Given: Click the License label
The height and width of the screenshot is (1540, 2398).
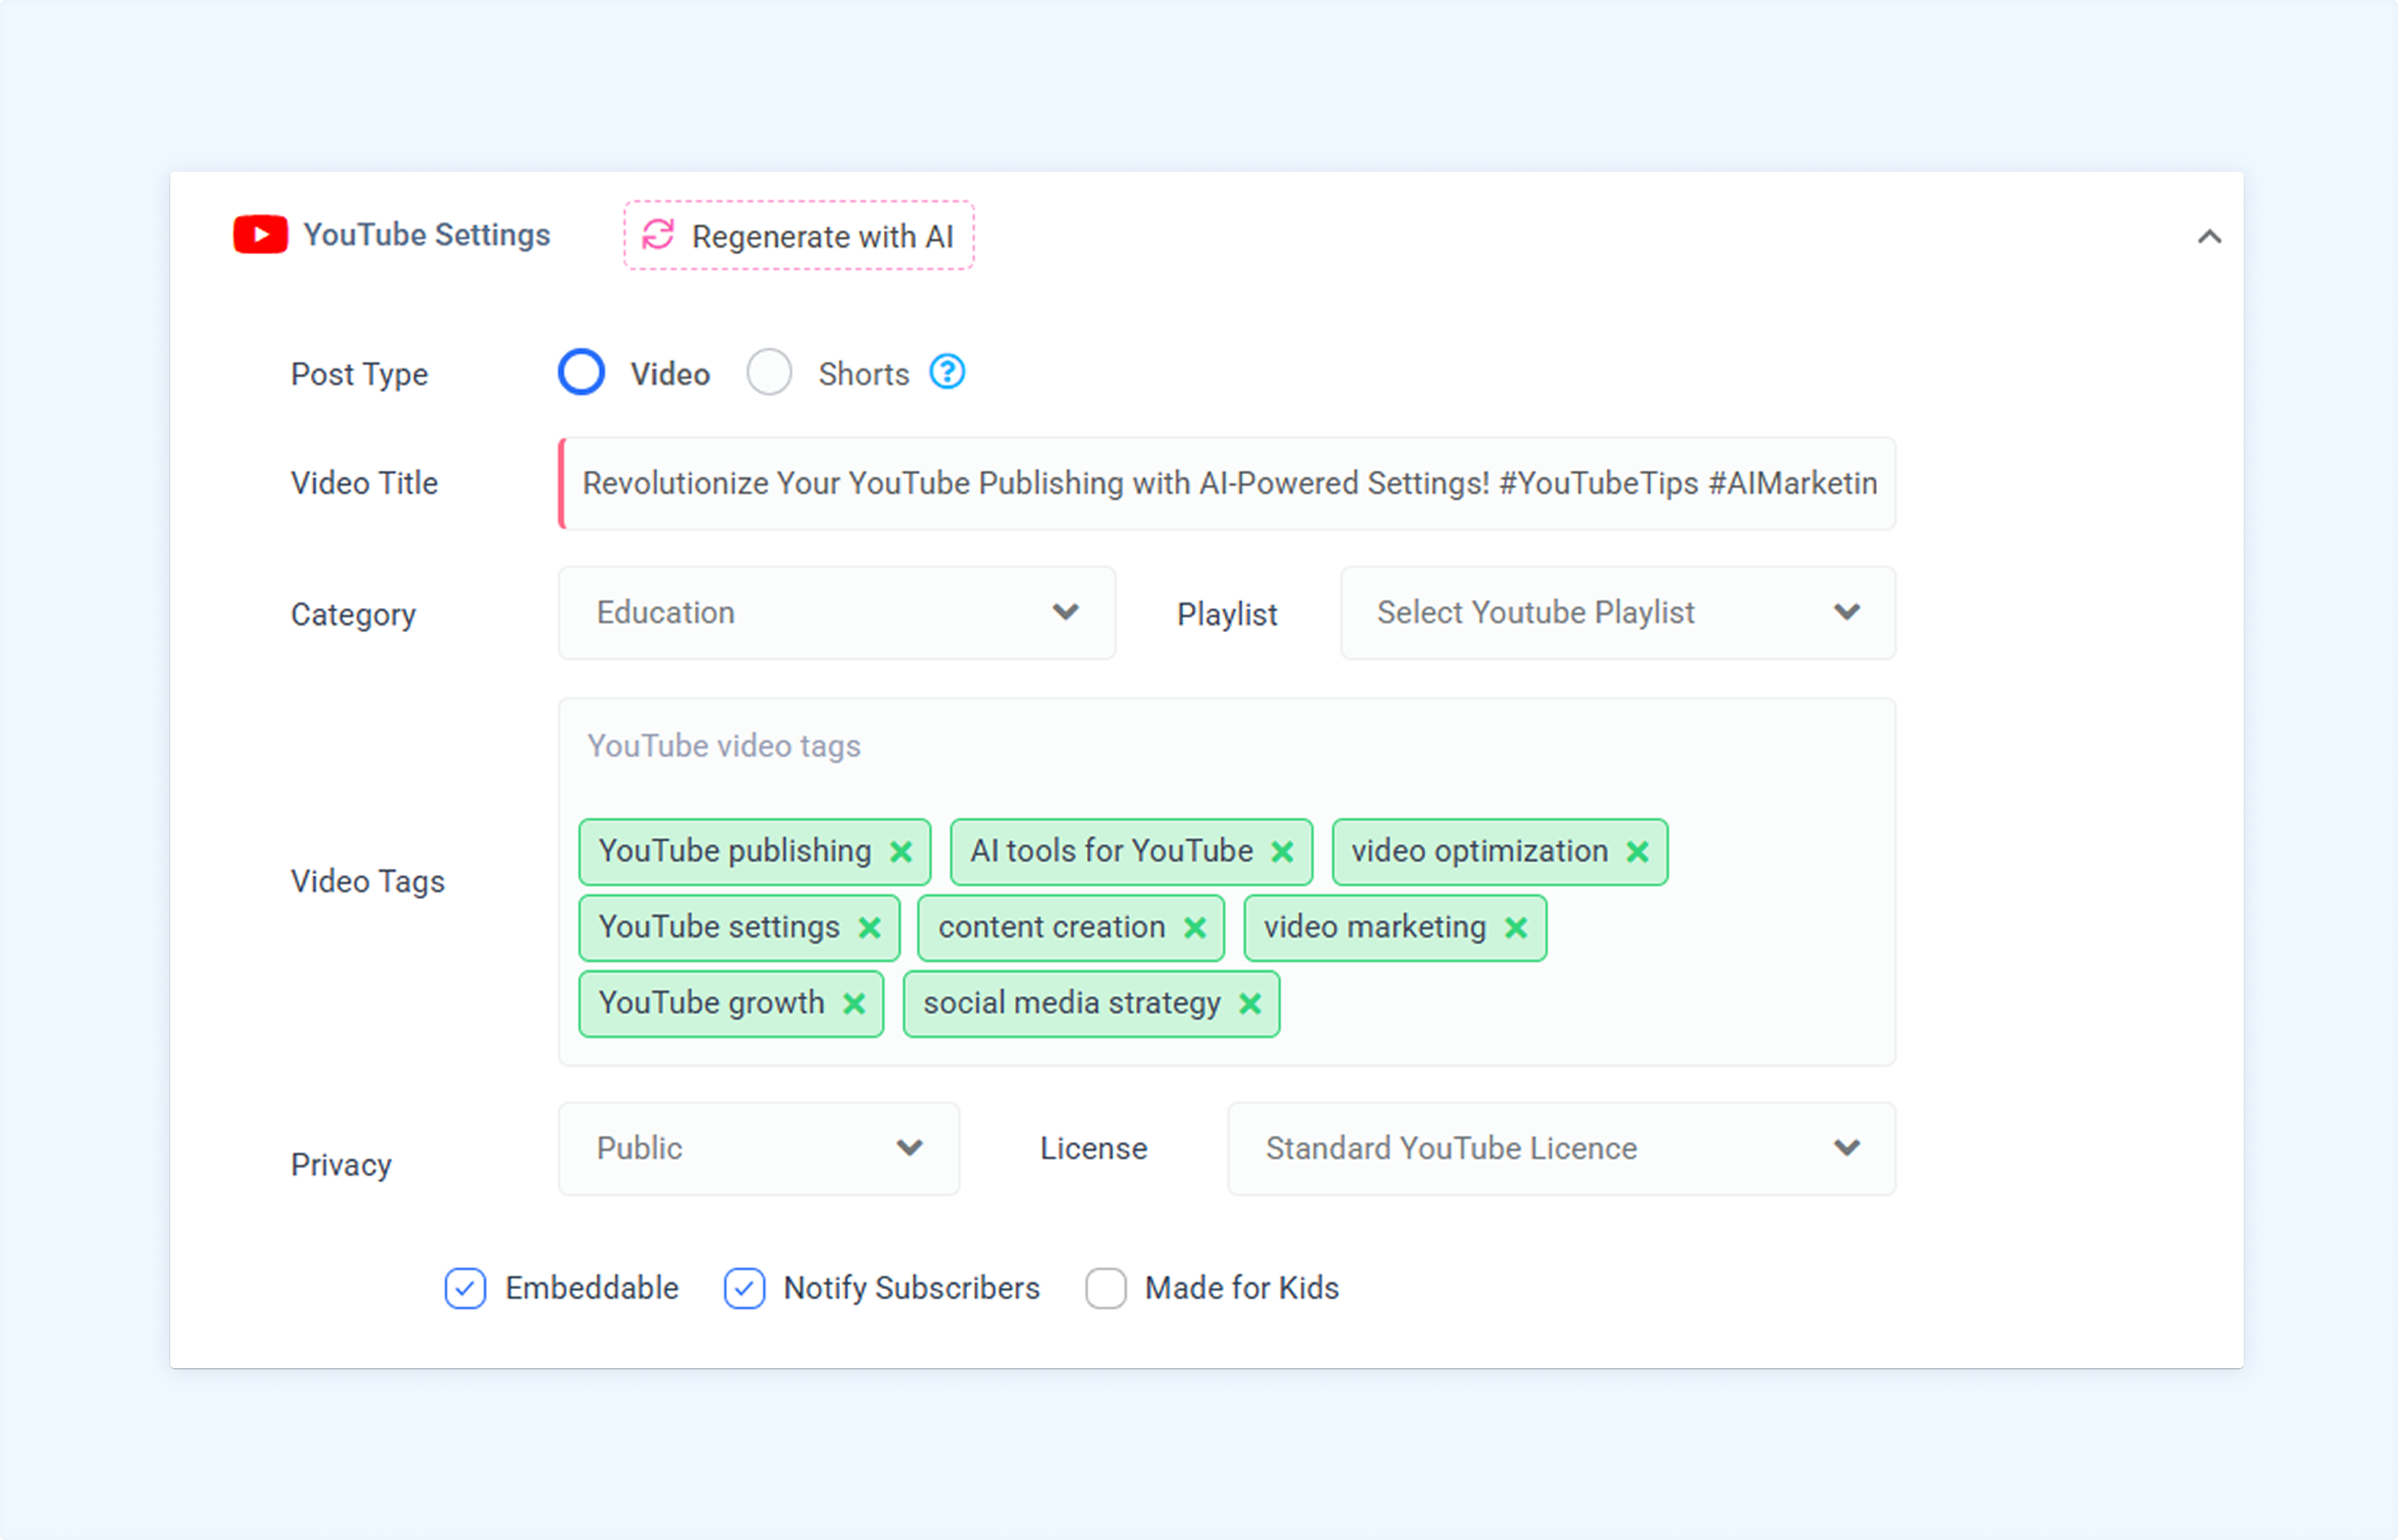Looking at the screenshot, I should [x=1094, y=1149].
